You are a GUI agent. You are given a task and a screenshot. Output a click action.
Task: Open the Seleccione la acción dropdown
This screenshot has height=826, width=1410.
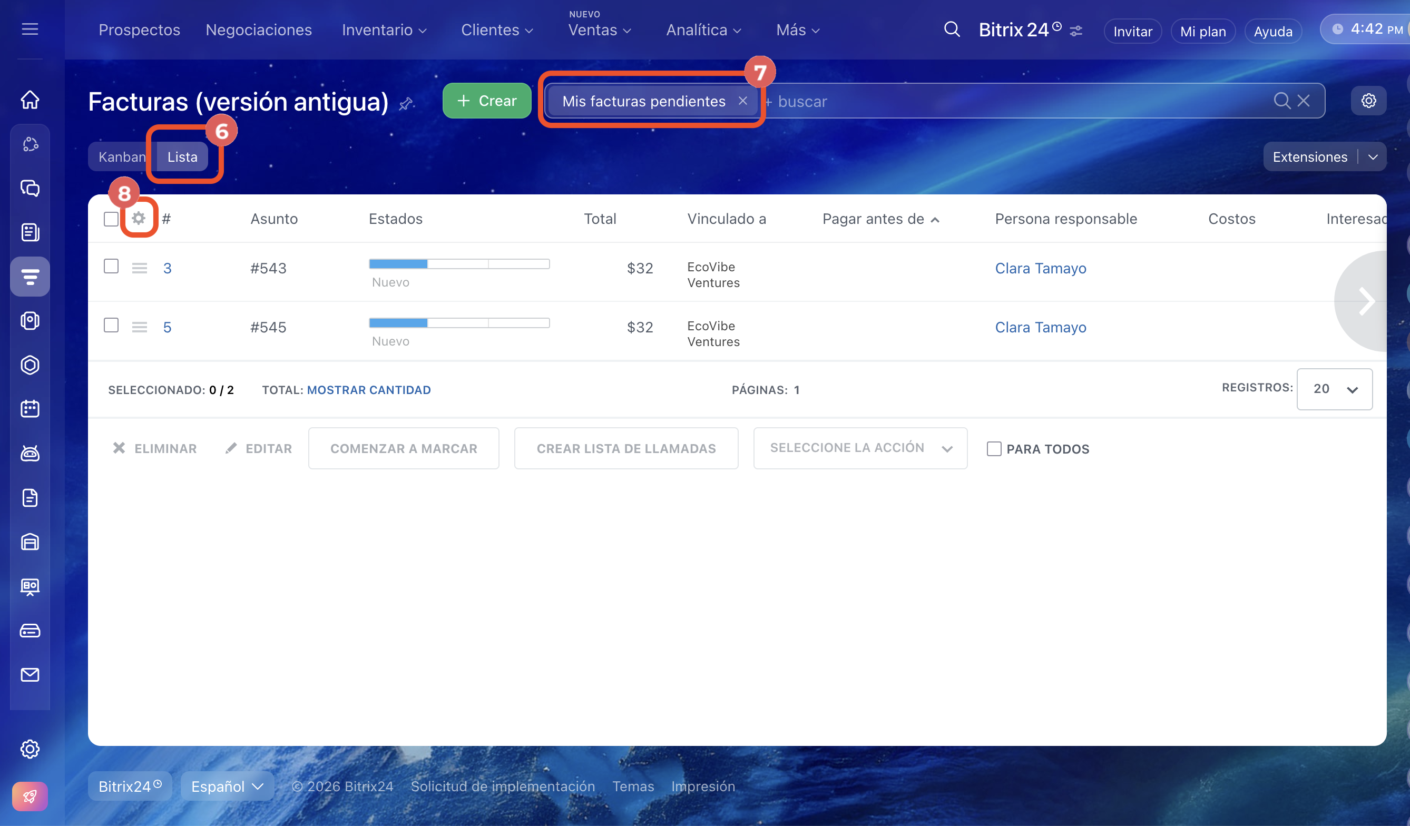[860, 448]
